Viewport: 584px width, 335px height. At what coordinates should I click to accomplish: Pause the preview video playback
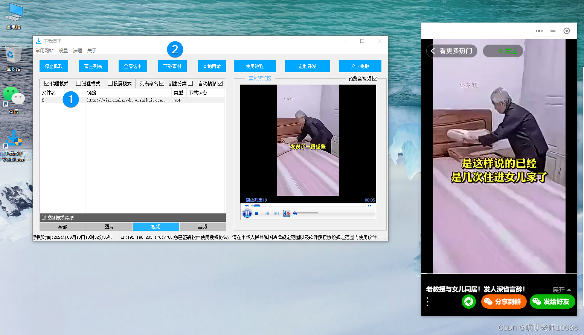pyautogui.click(x=247, y=214)
